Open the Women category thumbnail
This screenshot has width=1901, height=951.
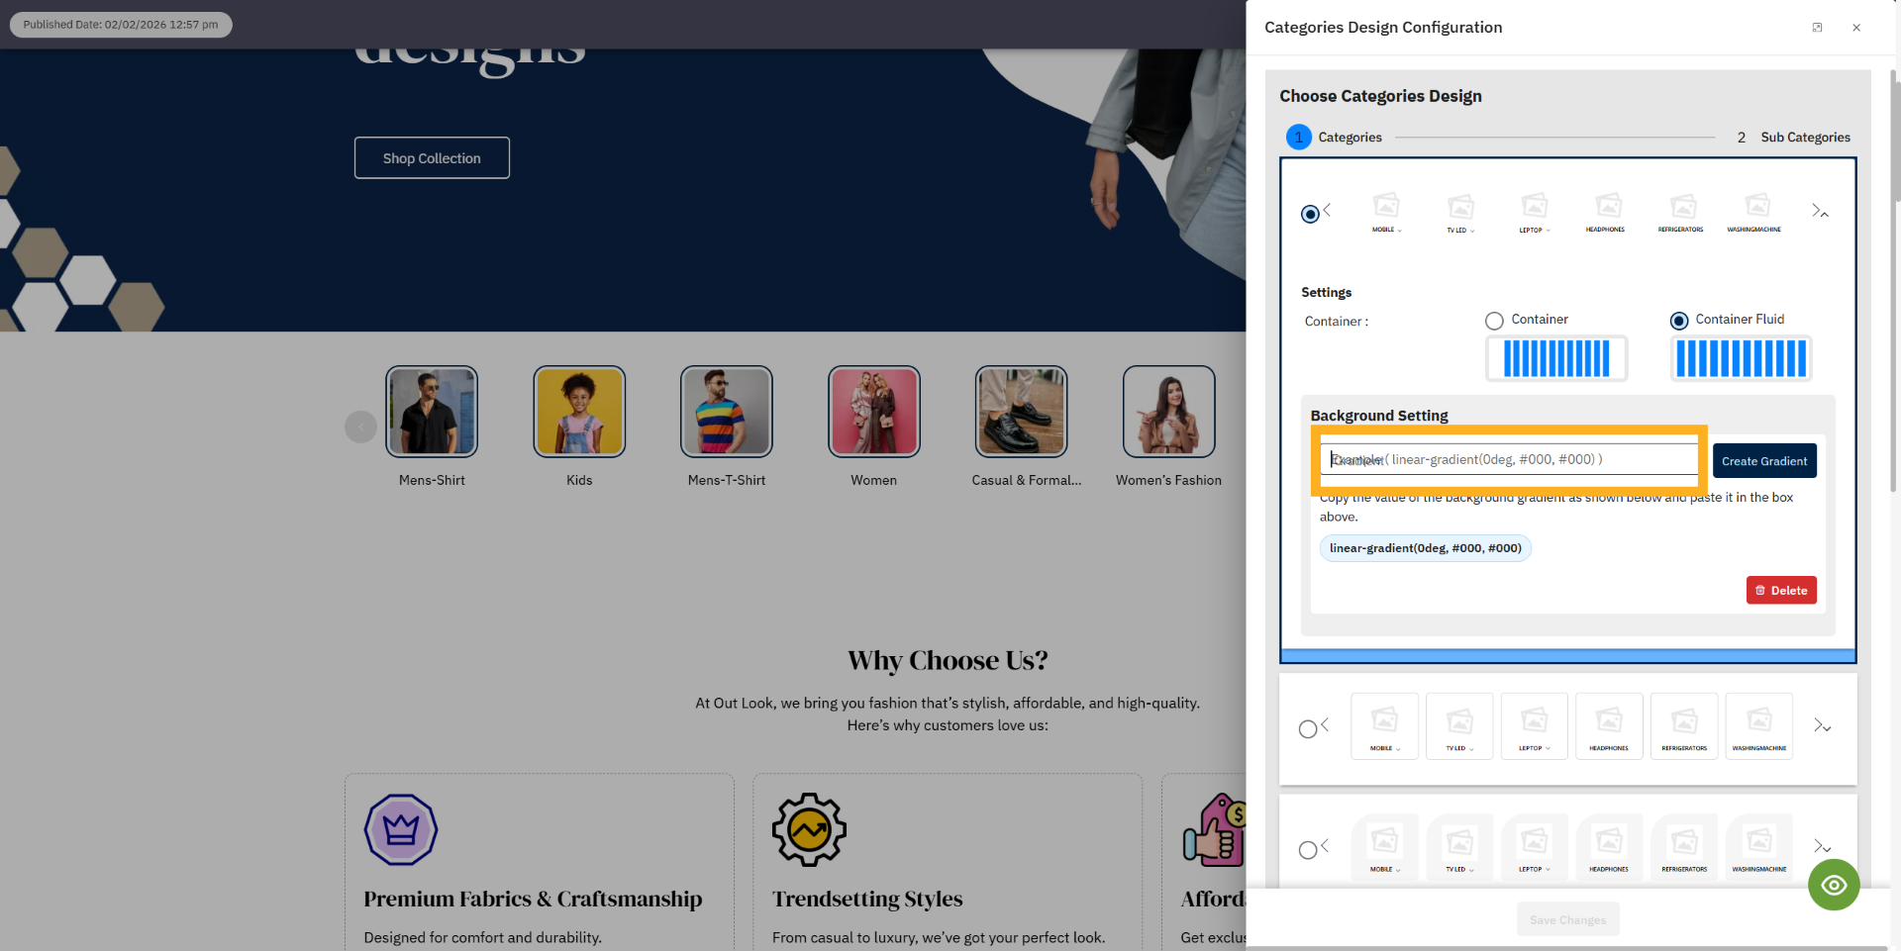click(874, 412)
